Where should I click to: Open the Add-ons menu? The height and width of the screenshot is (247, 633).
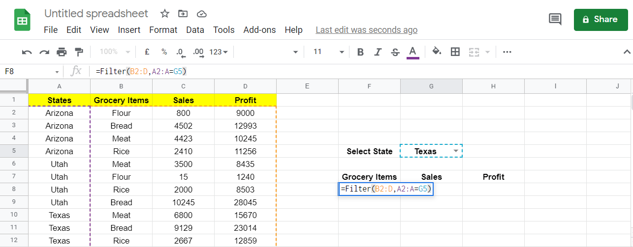click(x=259, y=30)
